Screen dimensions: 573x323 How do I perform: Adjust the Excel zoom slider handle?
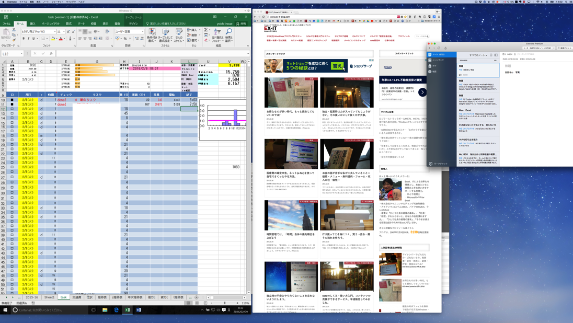pyautogui.click(x=225, y=303)
